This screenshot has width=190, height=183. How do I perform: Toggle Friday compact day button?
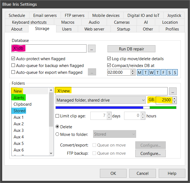pyautogui.click(x=164, y=72)
